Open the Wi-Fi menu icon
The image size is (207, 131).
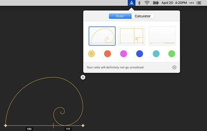coord(147,3)
